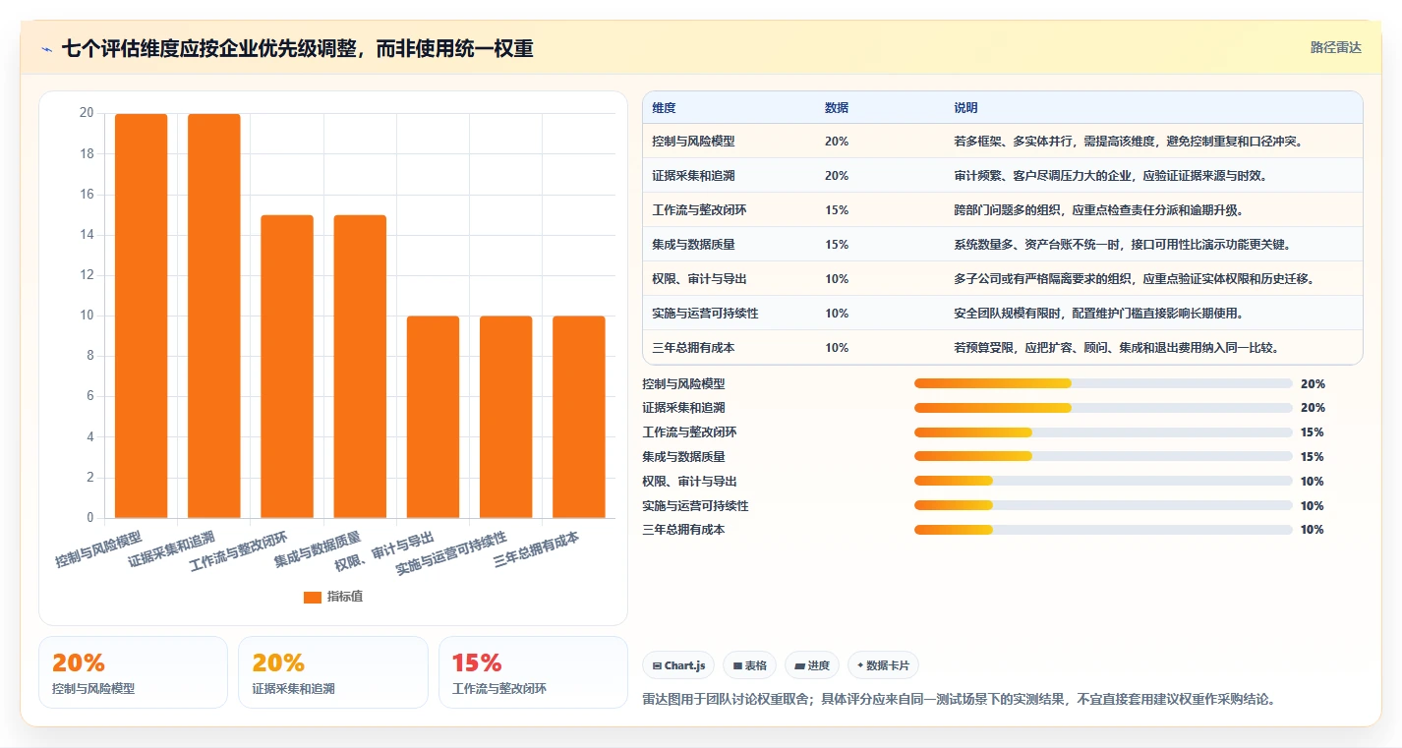Screen dimensions: 1402x748
Task: Click the footnote starting 雷达图用于团队讨论
Action: pyautogui.click(x=959, y=699)
